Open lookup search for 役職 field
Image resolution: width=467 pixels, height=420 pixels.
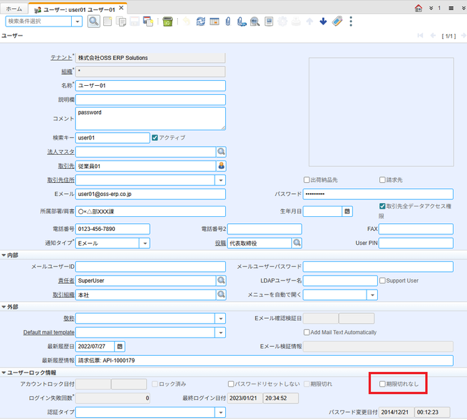[297, 243]
